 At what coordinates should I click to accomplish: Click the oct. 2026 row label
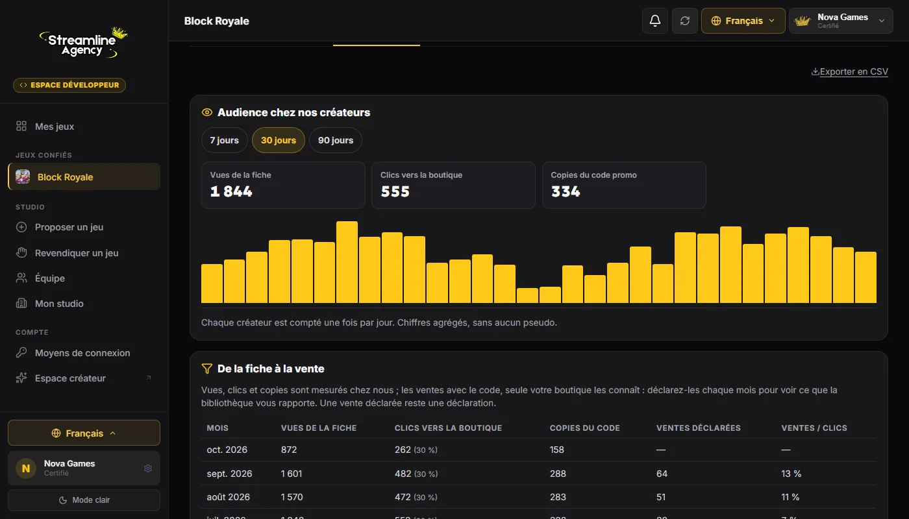click(x=227, y=450)
